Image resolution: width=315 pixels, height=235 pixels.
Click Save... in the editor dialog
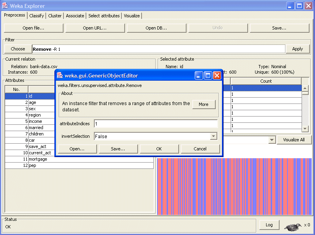coord(118,149)
